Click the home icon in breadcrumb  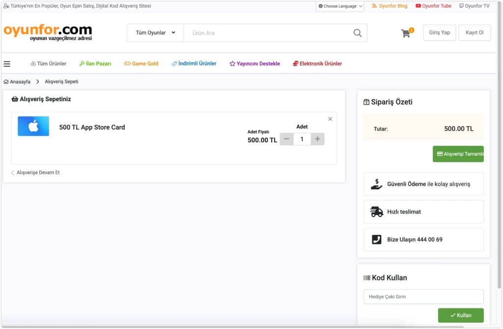click(x=6, y=82)
